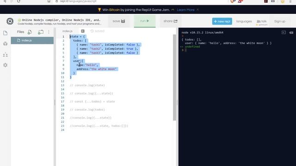Click the trophy icon in banner
The image size is (296, 166).
click(99, 10)
